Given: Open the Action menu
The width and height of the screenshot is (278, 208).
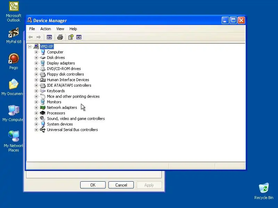Looking at the screenshot, I should tap(46, 29).
